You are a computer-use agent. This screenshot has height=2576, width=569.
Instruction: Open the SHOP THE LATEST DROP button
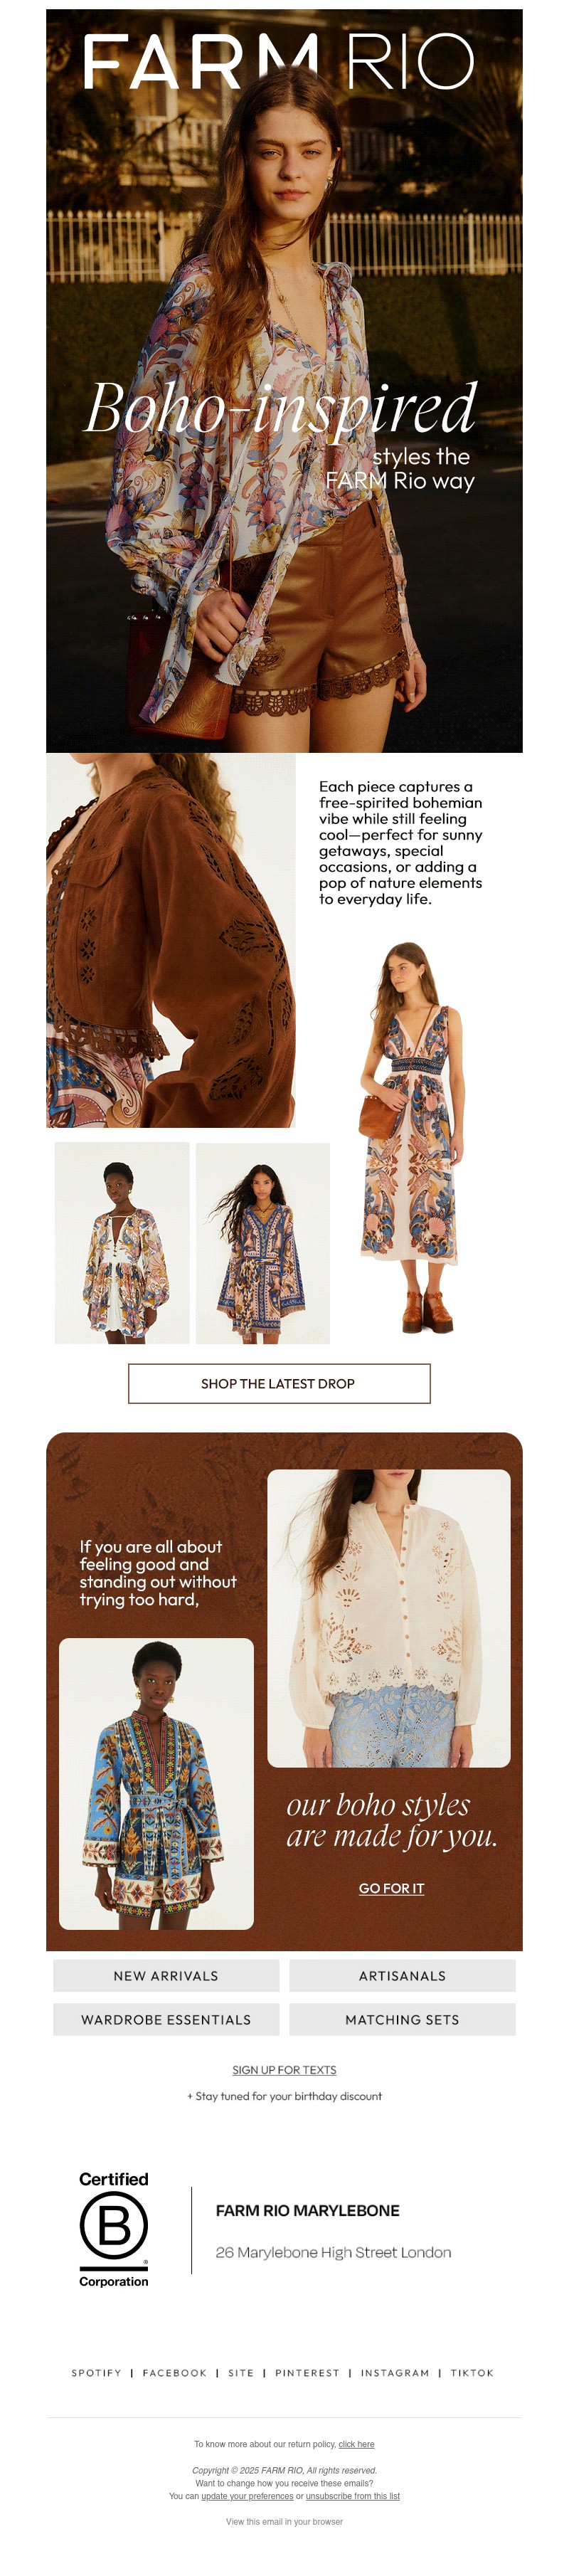[x=279, y=1383]
